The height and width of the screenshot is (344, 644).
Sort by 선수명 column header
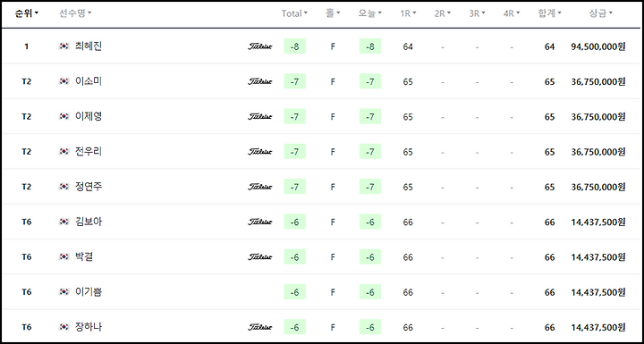(75, 13)
